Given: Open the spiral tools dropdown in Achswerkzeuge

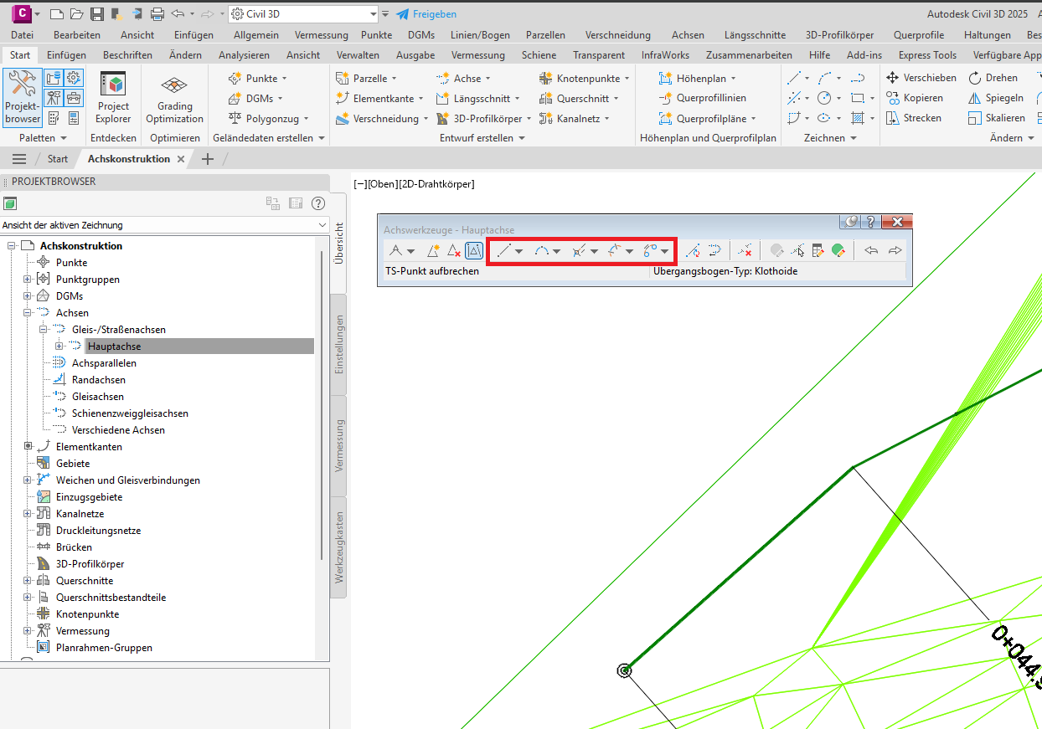Looking at the screenshot, I should (664, 250).
